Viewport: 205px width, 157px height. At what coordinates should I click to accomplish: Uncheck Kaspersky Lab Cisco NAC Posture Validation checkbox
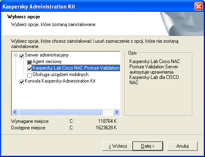(x=29, y=69)
